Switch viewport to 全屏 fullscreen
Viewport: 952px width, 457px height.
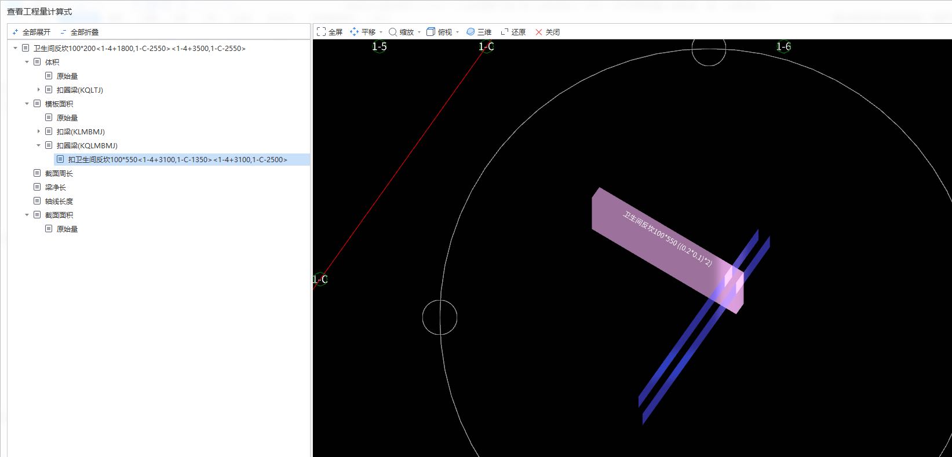(330, 32)
